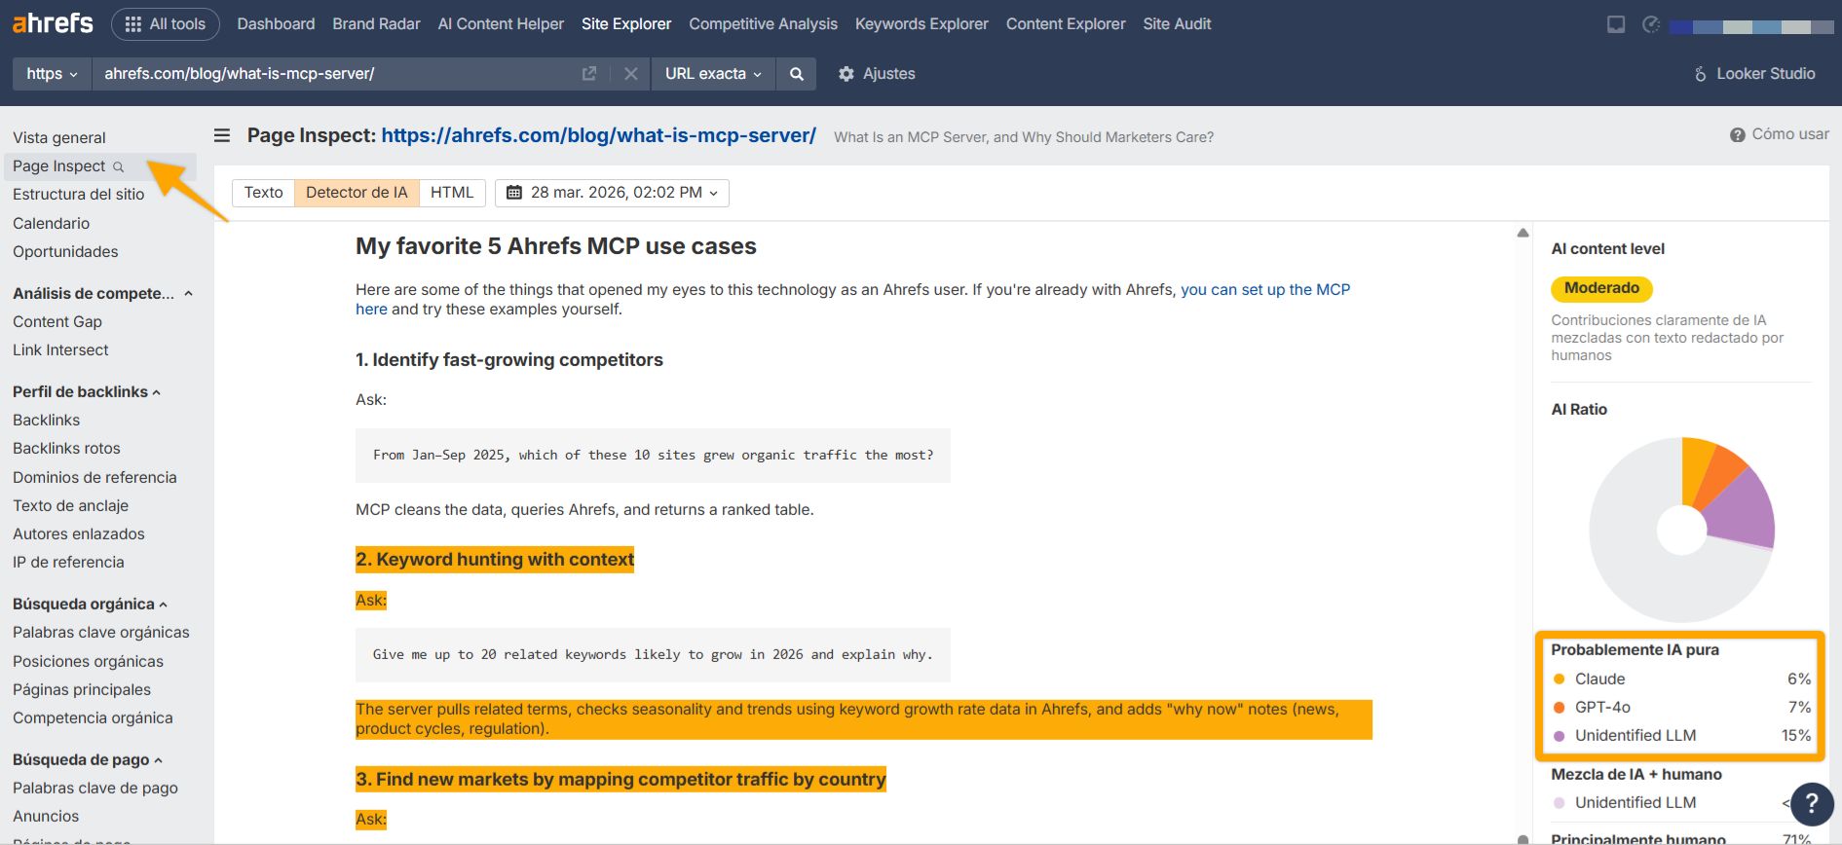Open IP de referencia
Image resolution: width=1842 pixels, height=845 pixels.
point(68,563)
